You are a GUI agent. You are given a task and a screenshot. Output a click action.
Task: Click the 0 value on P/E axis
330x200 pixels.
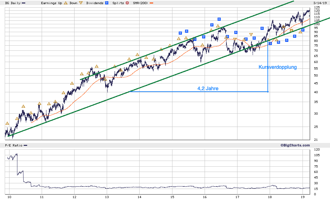pyautogui.click(x=315, y=194)
